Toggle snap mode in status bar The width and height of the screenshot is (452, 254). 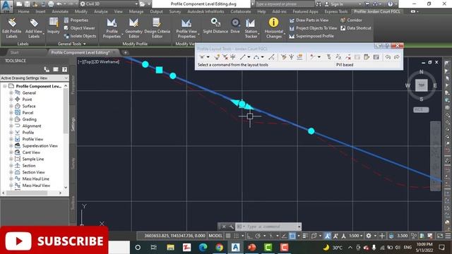point(236,236)
